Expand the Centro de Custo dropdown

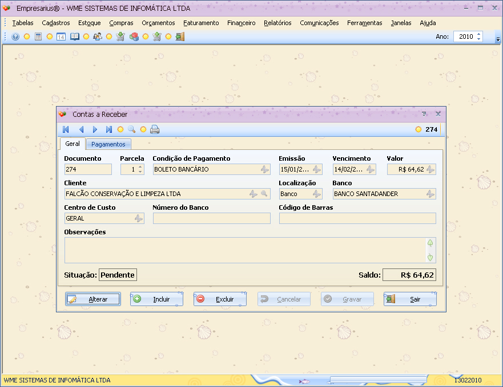(138, 218)
